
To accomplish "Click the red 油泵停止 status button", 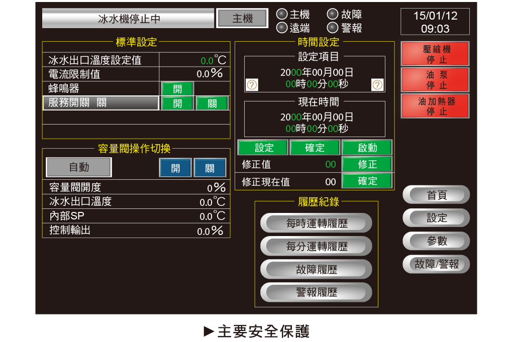I will coord(435,80).
